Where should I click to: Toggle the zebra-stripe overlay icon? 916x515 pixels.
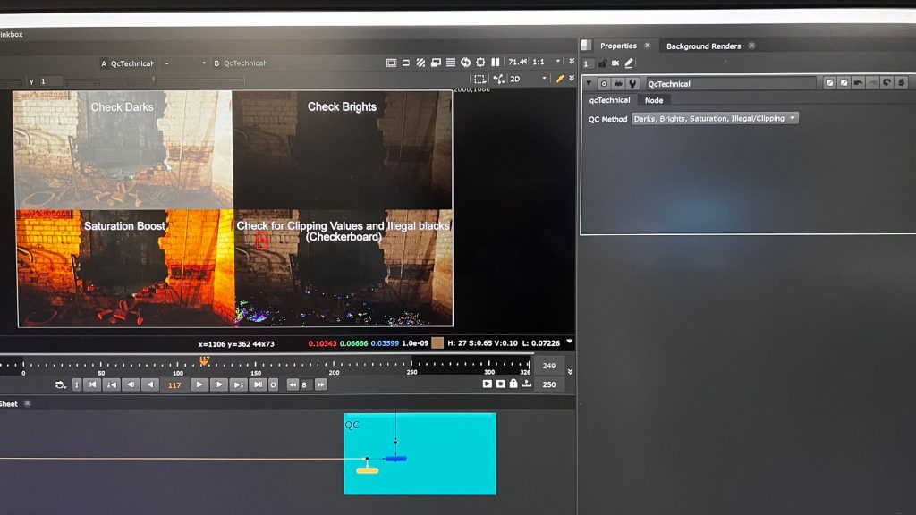[x=420, y=63]
